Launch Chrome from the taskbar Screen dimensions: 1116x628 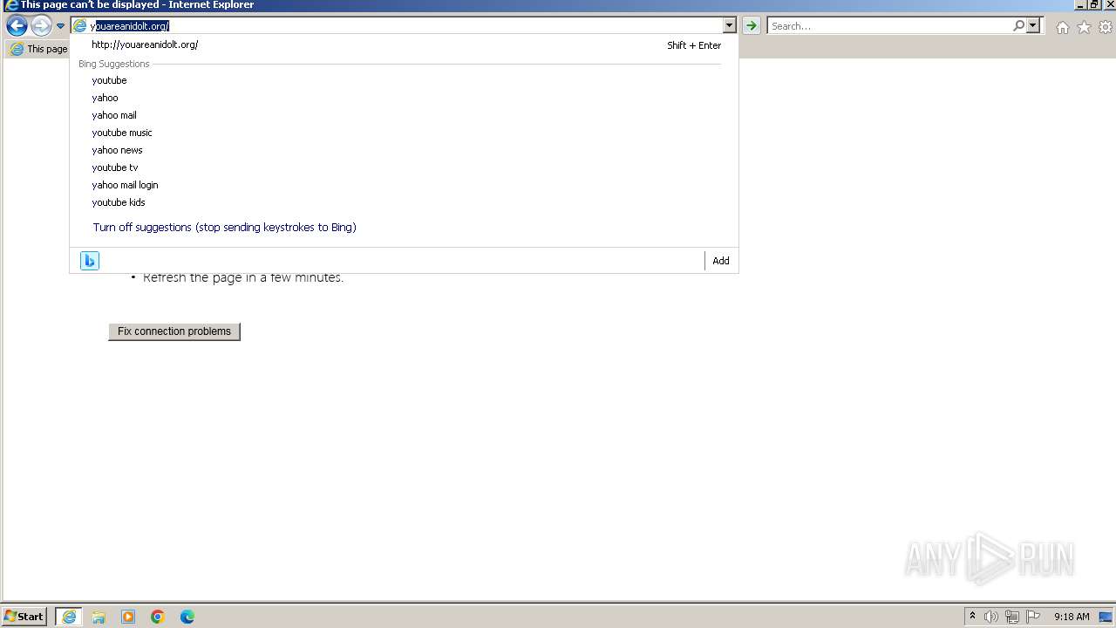pyautogui.click(x=158, y=617)
